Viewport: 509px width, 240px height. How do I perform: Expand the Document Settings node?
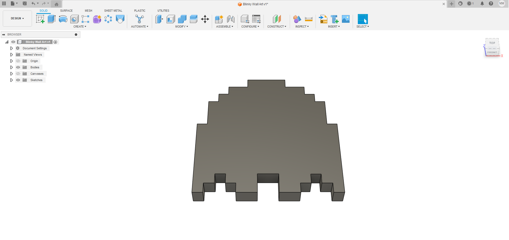click(x=11, y=48)
